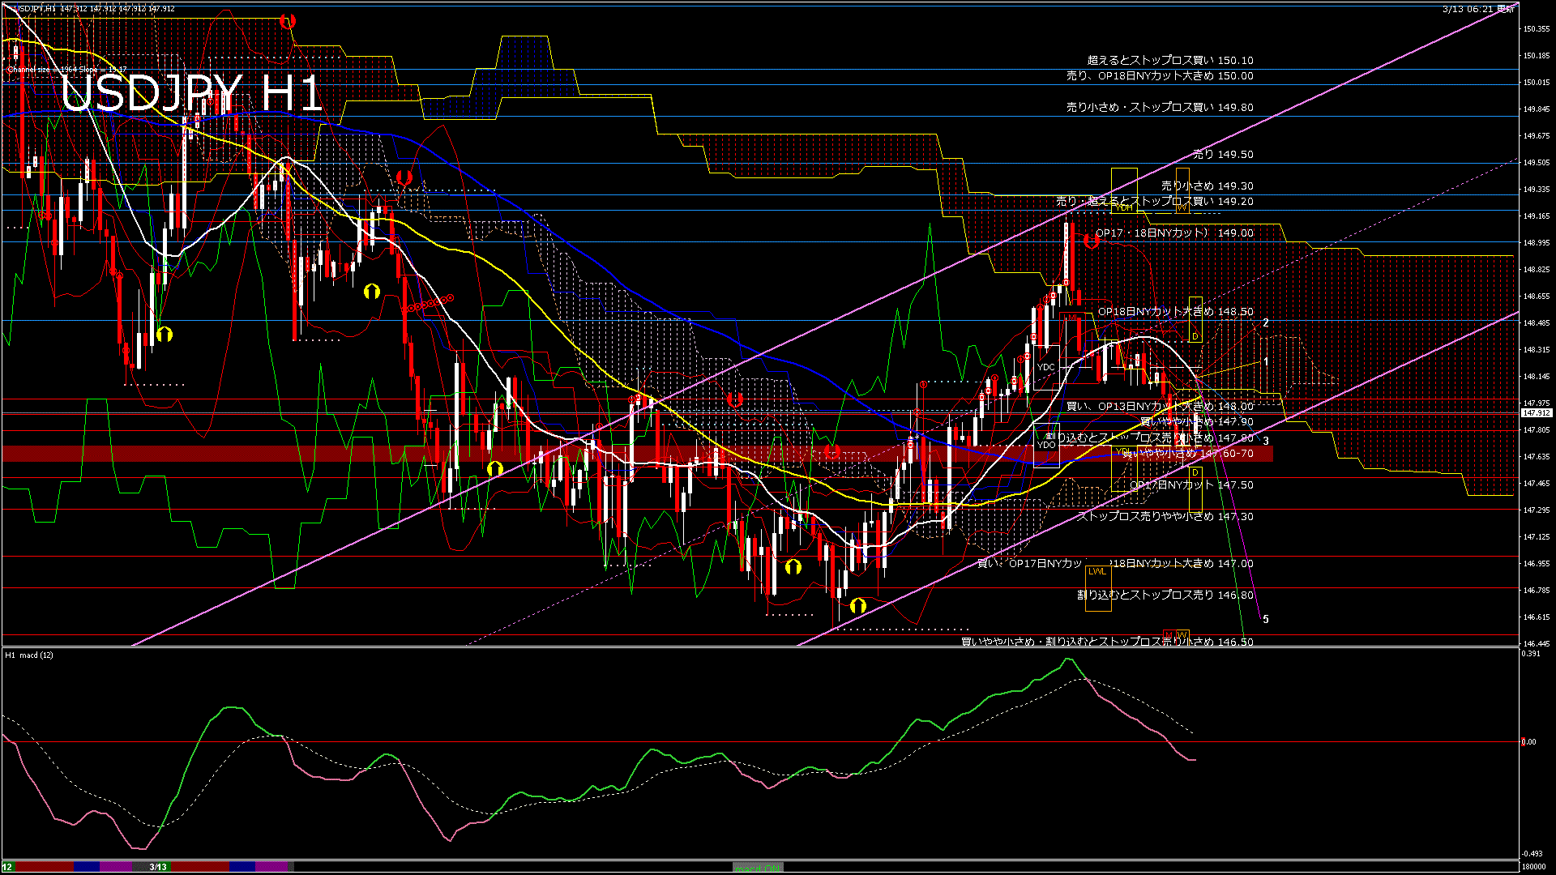Select the orange LWL label box

(x=1096, y=571)
